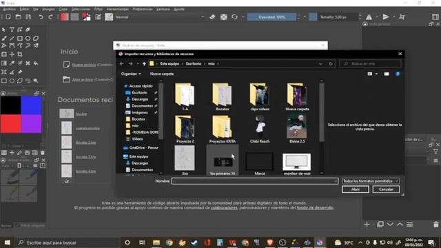The width and height of the screenshot is (441, 248).
Task: Select the Ellipse shape tool
Action: pos(28,39)
